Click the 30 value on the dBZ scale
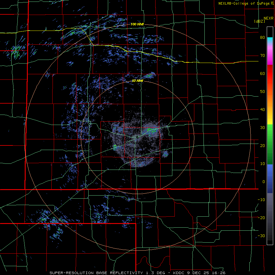 tap(262, 128)
